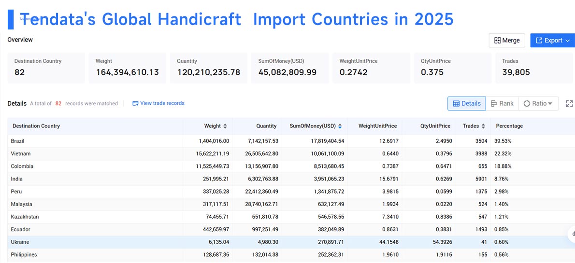Select the Ukraine row
The height and width of the screenshot is (263, 575).
click(x=291, y=242)
